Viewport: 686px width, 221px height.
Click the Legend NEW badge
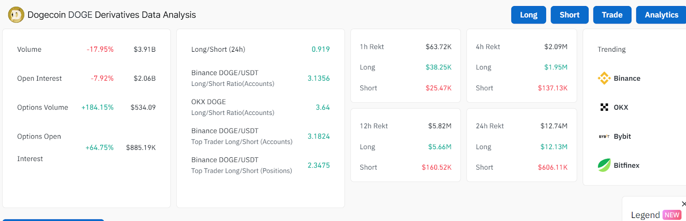click(x=672, y=215)
